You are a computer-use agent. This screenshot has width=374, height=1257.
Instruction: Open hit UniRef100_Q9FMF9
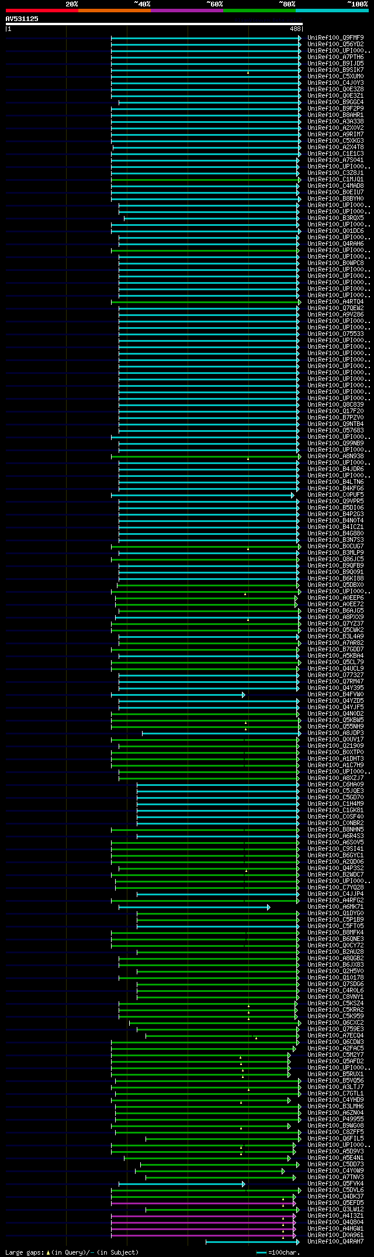335,37
